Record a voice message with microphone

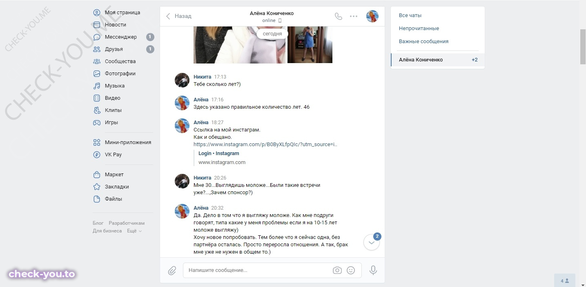(x=373, y=270)
